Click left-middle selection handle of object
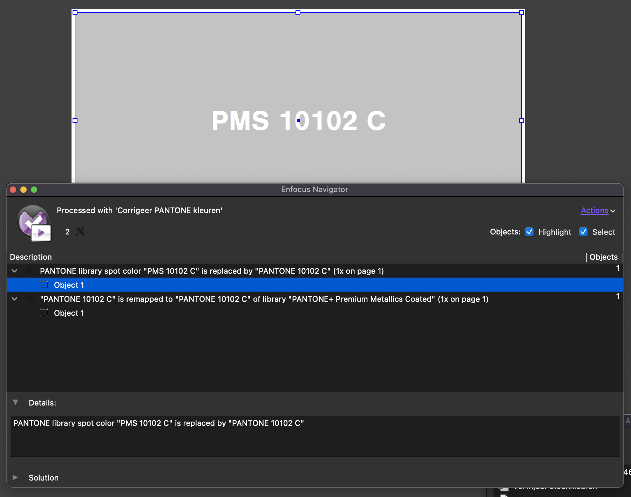 coord(75,121)
